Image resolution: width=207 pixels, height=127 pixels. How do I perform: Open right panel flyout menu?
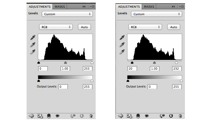[x=181, y=6]
